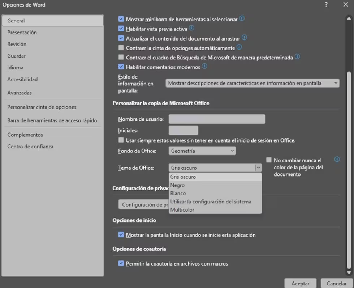The image size is (354, 288).
Task: Uncheck Habilitar comentarios modernos
Action: point(121,67)
